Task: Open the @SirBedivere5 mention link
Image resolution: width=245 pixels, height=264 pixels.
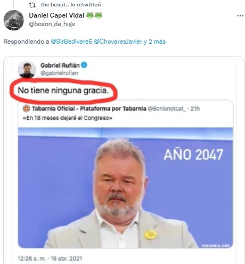Action: (71, 42)
